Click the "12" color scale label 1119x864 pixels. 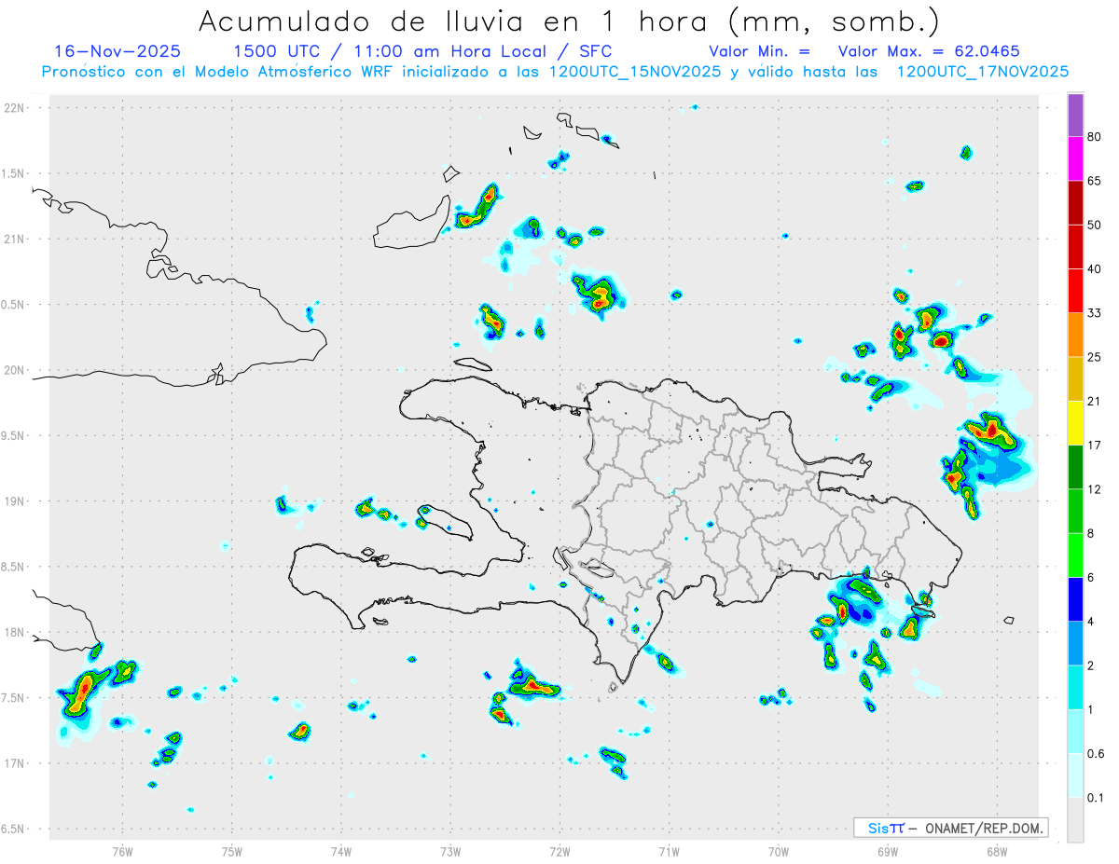(x=1095, y=489)
